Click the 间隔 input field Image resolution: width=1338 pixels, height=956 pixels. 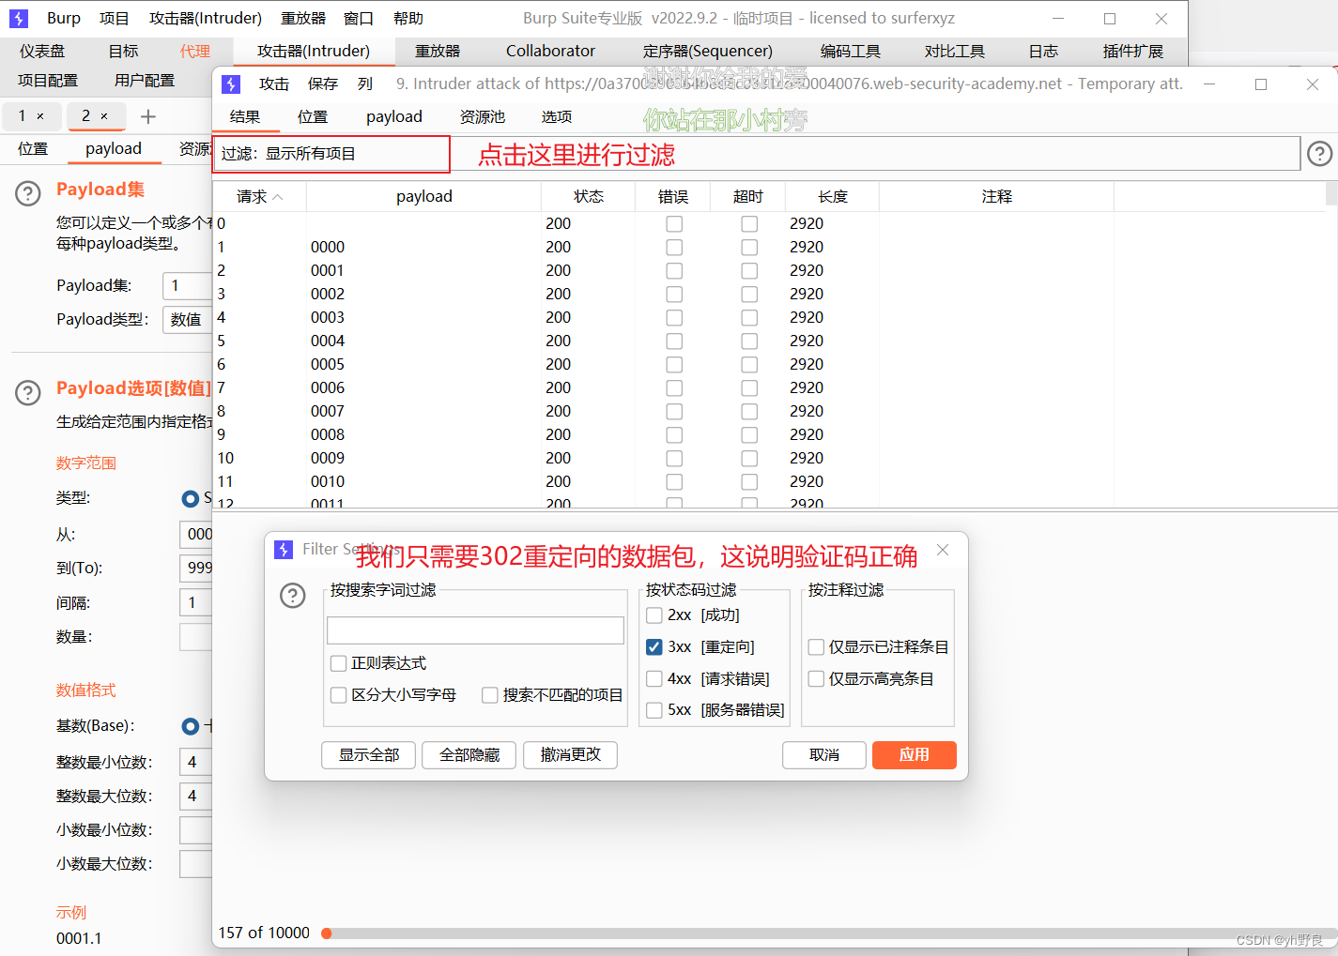click(195, 603)
